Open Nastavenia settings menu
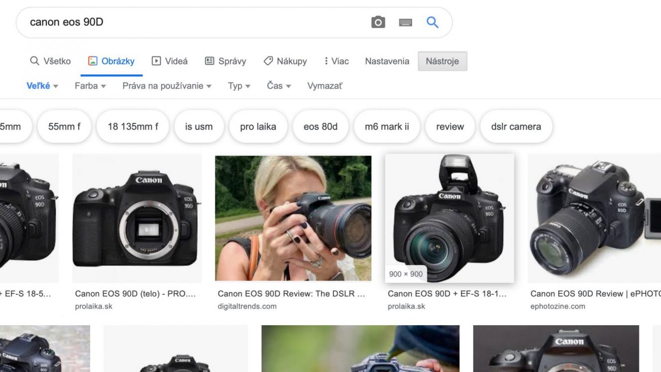 click(387, 61)
